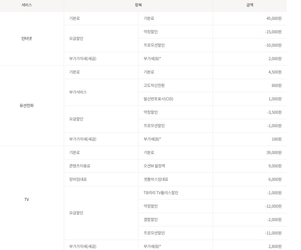Viewport: 301px width, 250px height.
Task: Select the 오션M 월정액 entry
Action: point(154,166)
